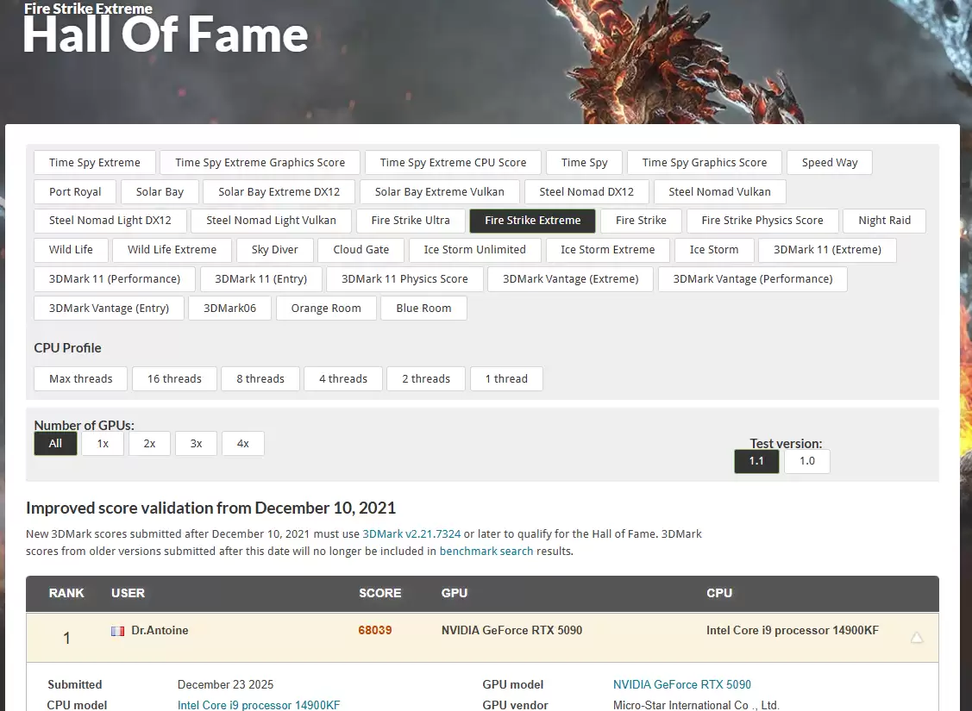Select the Speed Way benchmark
This screenshot has width=972, height=711.
pyautogui.click(x=829, y=162)
